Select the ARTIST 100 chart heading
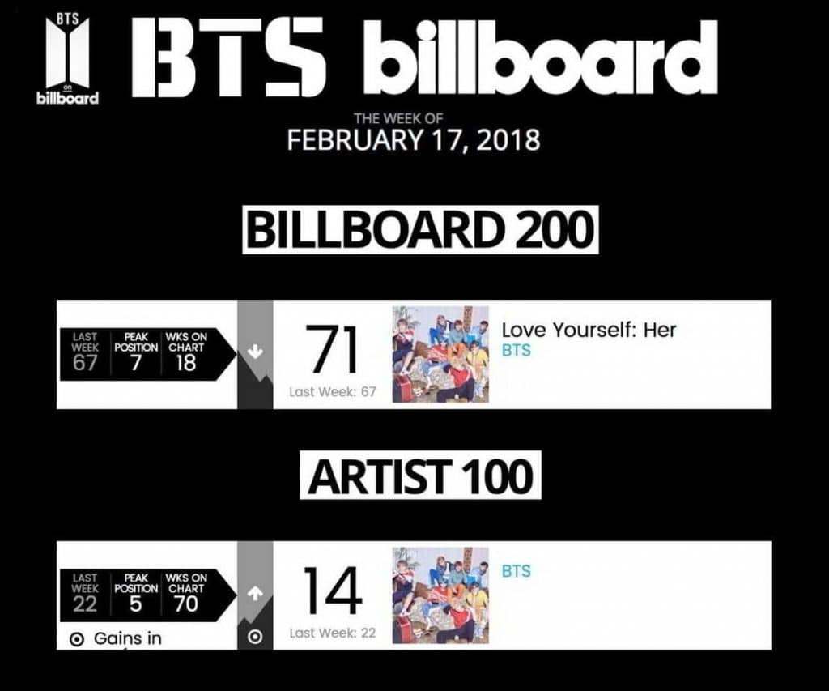 coord(420,478)
